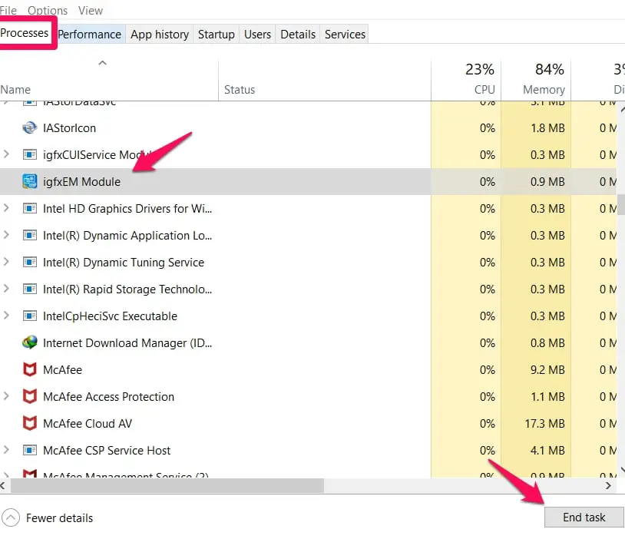Select the IntelCpHeciSvc Executable process name
The height and width of the screenshot is (539, 625).
(x=110, y=316)
